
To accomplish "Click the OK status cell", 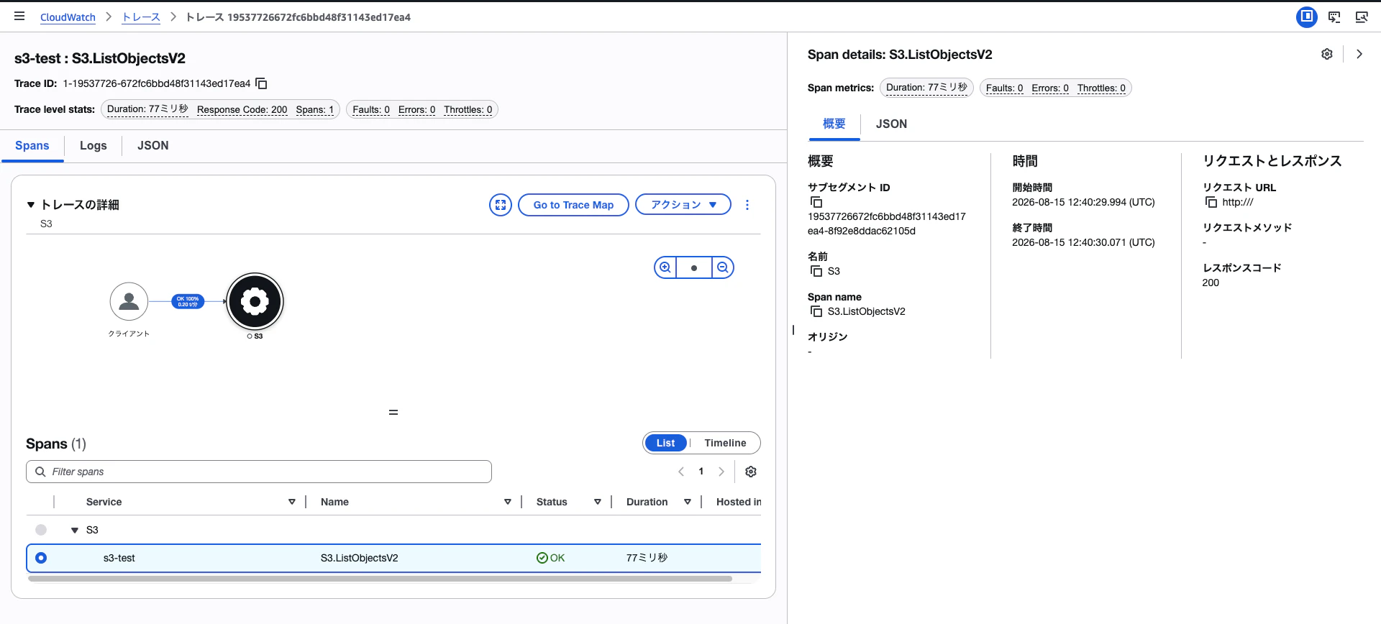I will 551,558.
